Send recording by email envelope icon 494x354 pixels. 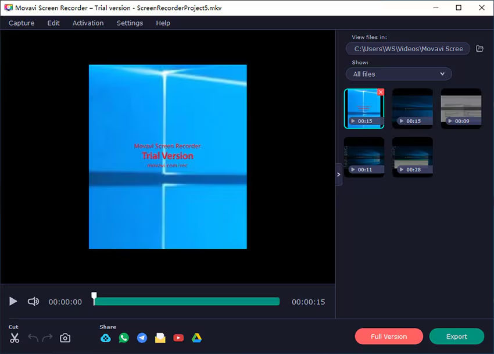pyautogui.click(x=160, y=338)
